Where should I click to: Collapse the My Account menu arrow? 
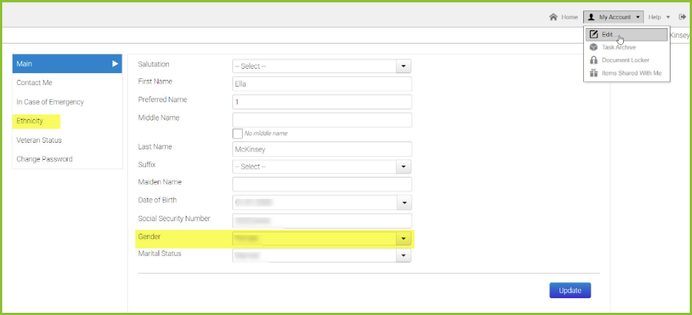pos(638,18)
